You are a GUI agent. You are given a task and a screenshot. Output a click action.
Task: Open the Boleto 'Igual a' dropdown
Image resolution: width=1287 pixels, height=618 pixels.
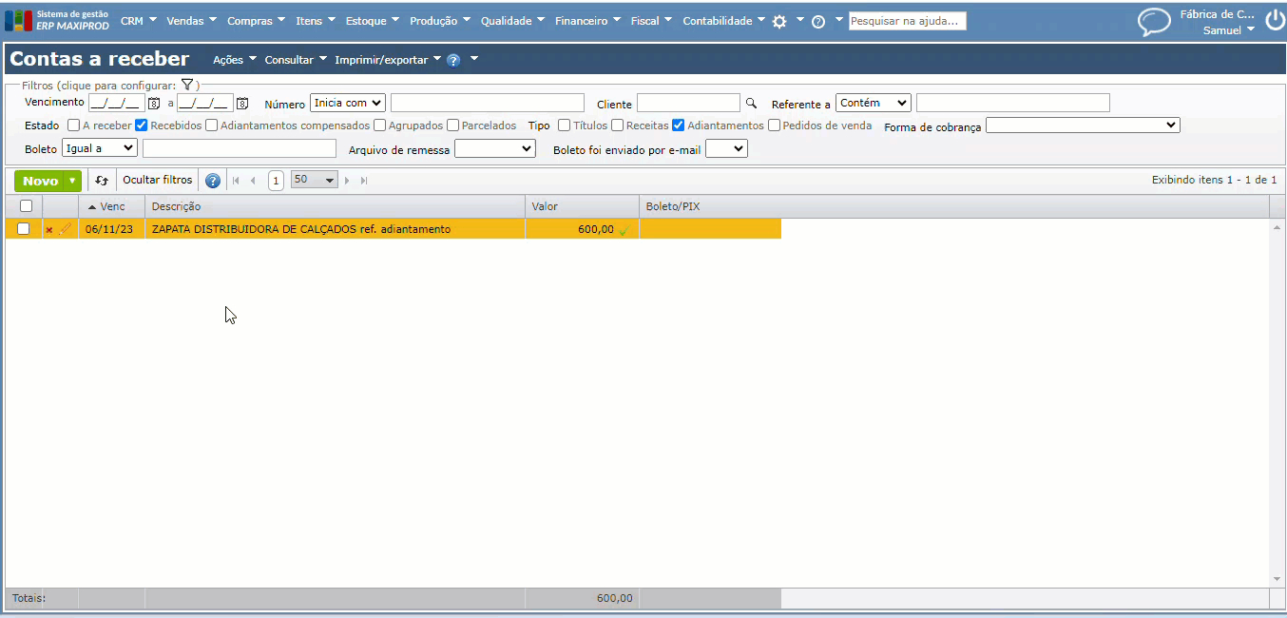tap(100, 148)
